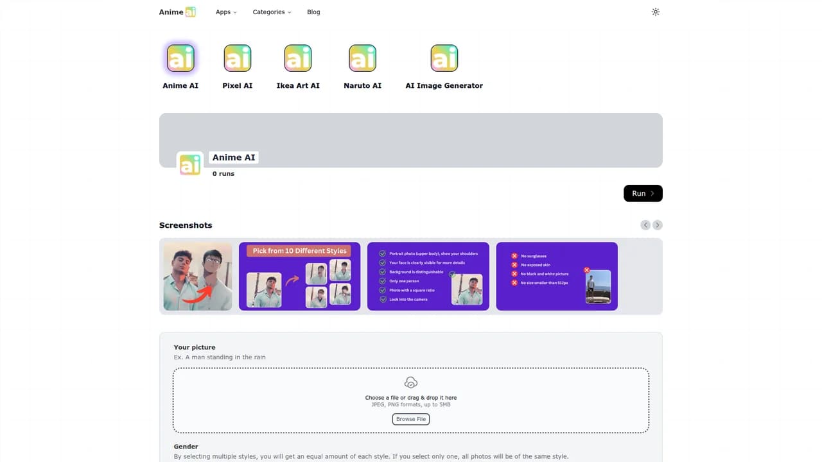Select the Pixel AI app icon

[x=238, y=58]
